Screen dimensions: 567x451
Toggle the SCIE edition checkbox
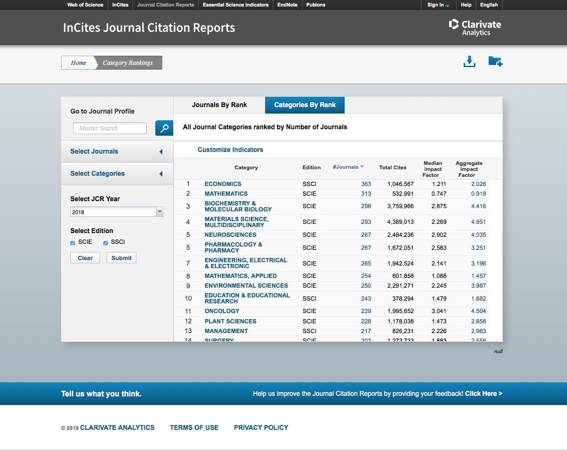pos(72,243)
